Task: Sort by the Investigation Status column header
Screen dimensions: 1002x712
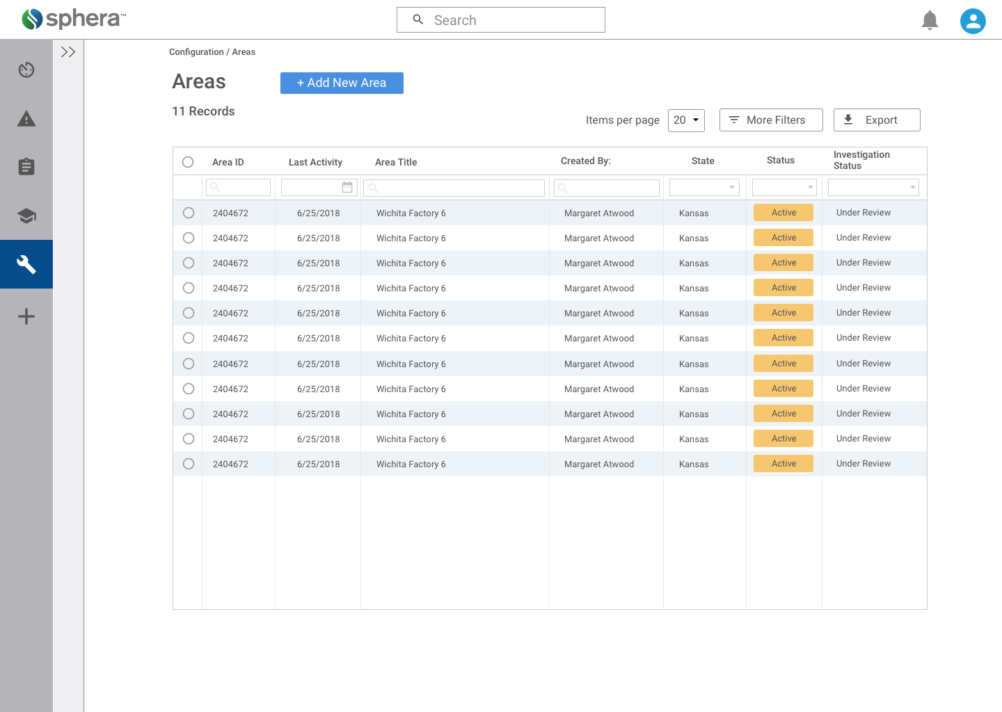Action: click(x=861, y=160)
